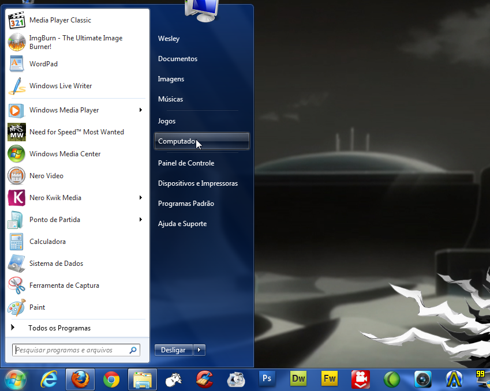Show Todos os Programas list
This screenshot has height=391, width=490.
pos(59,328)
